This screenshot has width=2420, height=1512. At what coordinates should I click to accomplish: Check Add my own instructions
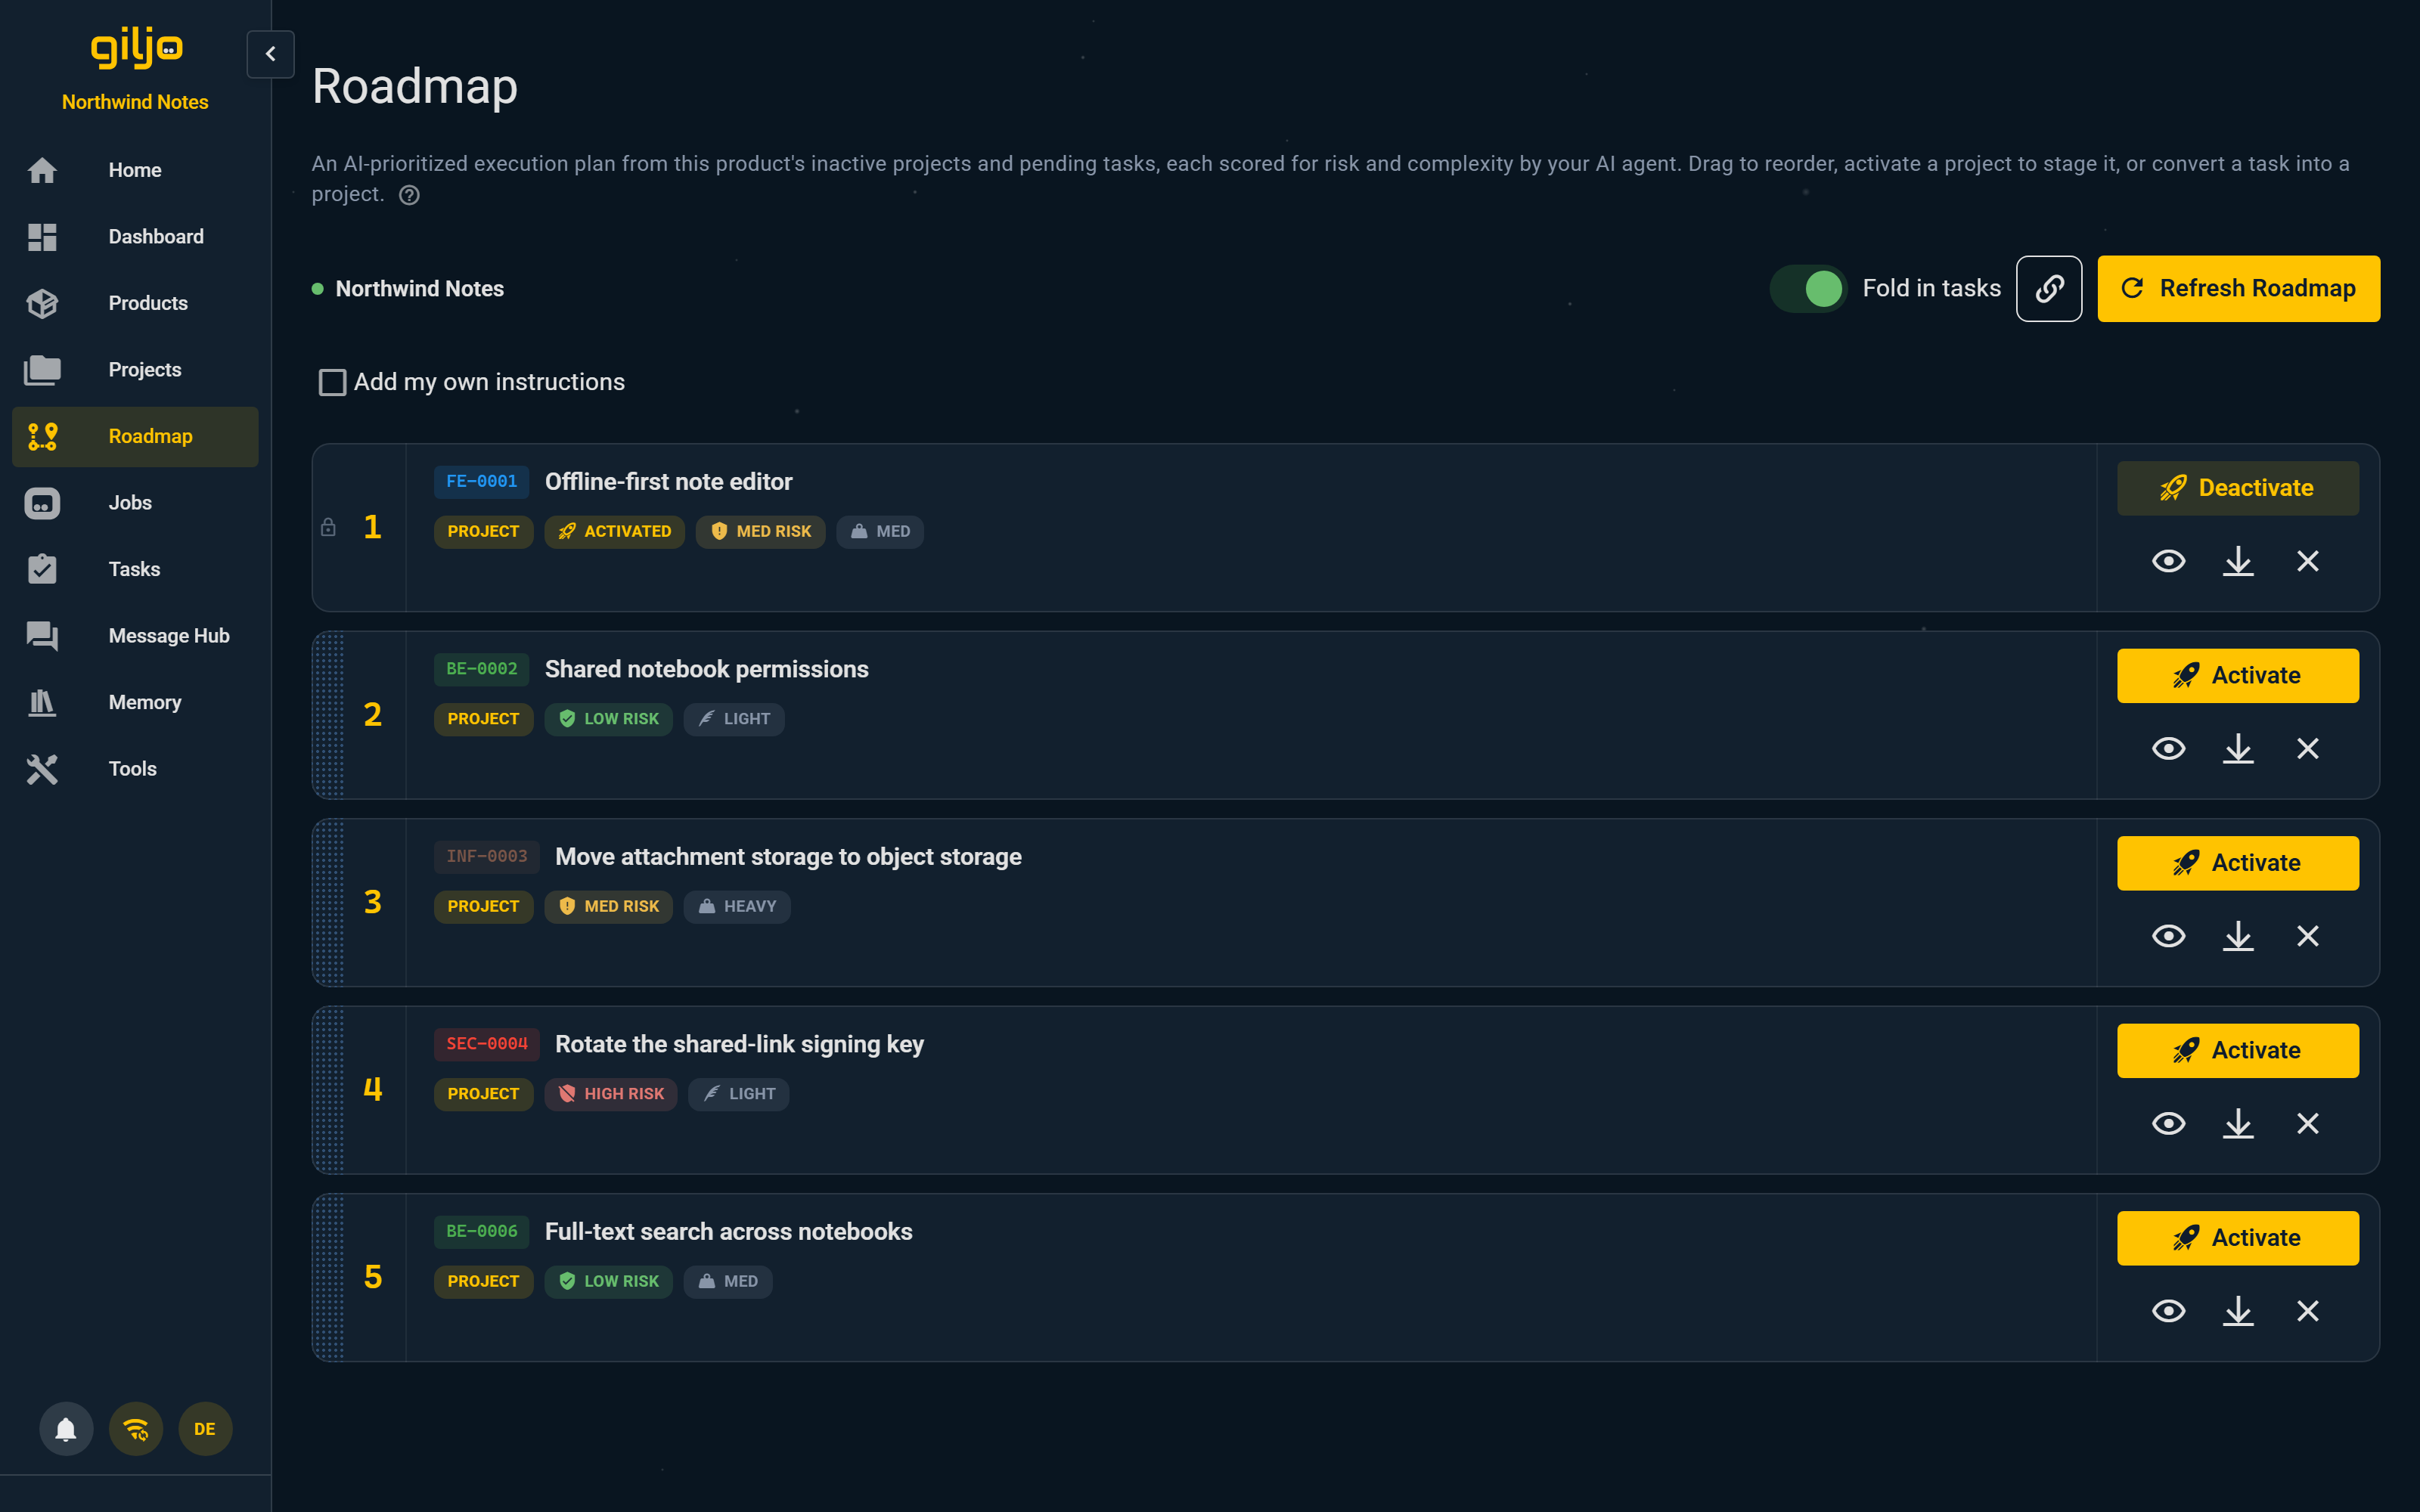point(332,382)
